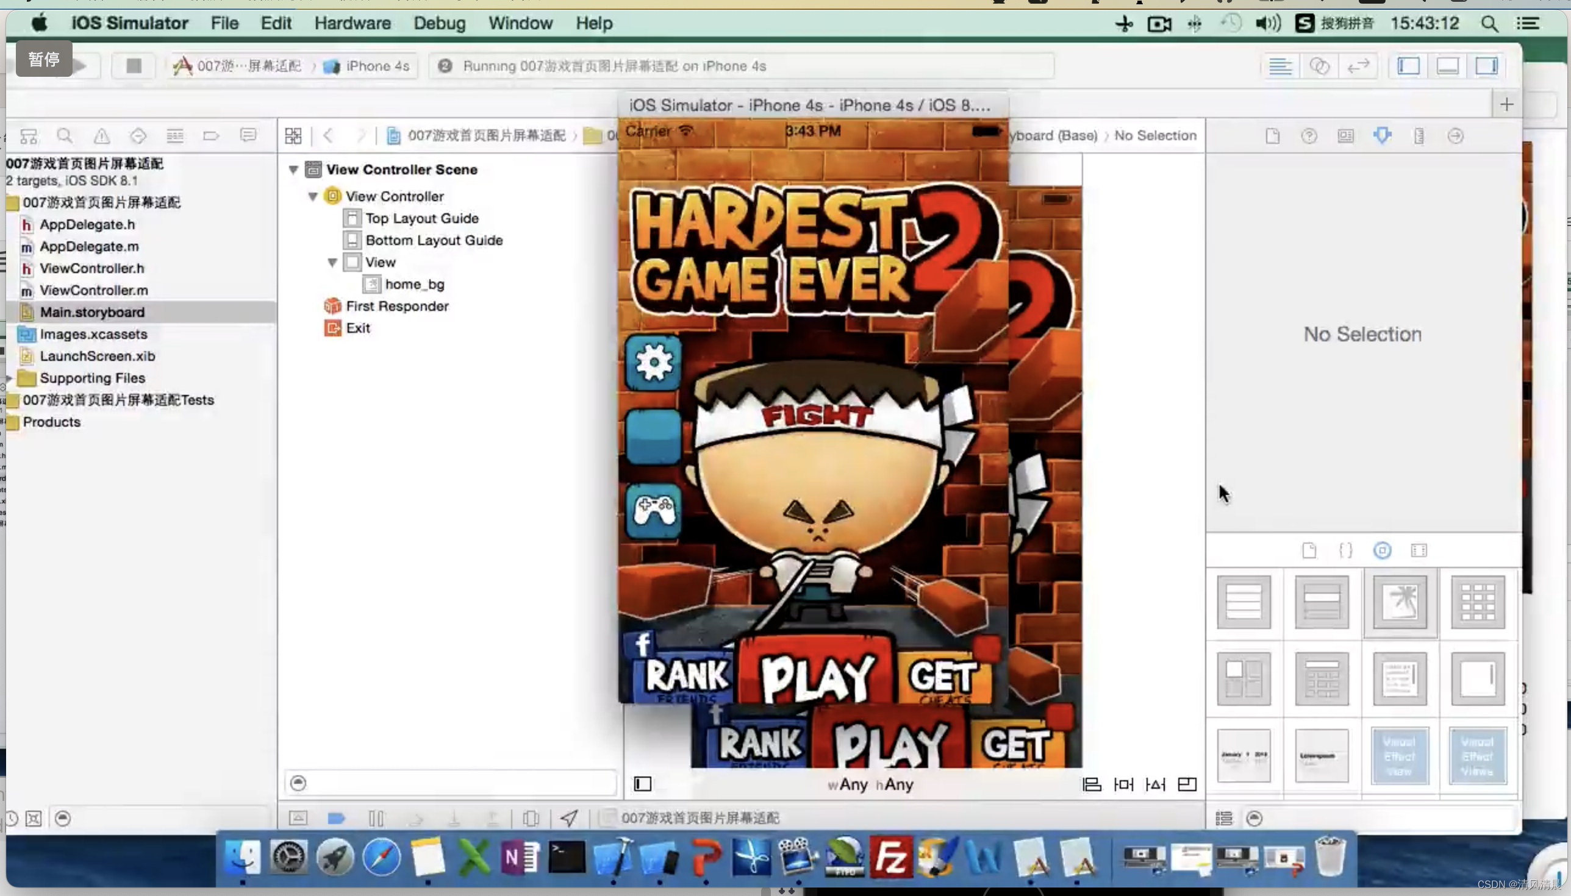The width and height of the screenshot is (1571, 896).
Task: Open the Size inspector ruler icon
Action: tap(1419, 136)
